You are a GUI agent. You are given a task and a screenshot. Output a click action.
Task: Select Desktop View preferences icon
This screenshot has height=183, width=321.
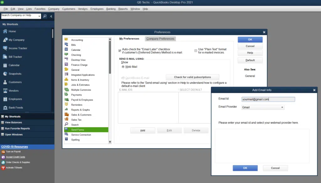[x=66, y=59]
